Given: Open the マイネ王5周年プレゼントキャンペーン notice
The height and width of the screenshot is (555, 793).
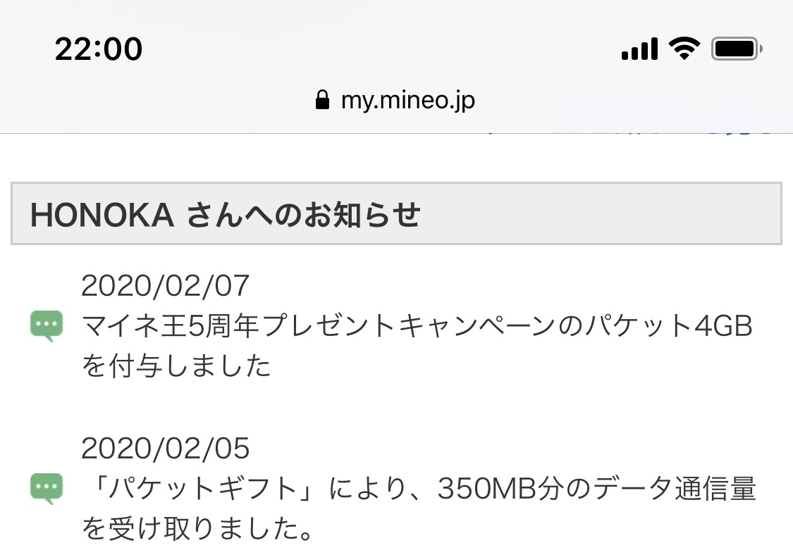Looking at the screenshot, I should pyautogui.click(x=416, y=326).
